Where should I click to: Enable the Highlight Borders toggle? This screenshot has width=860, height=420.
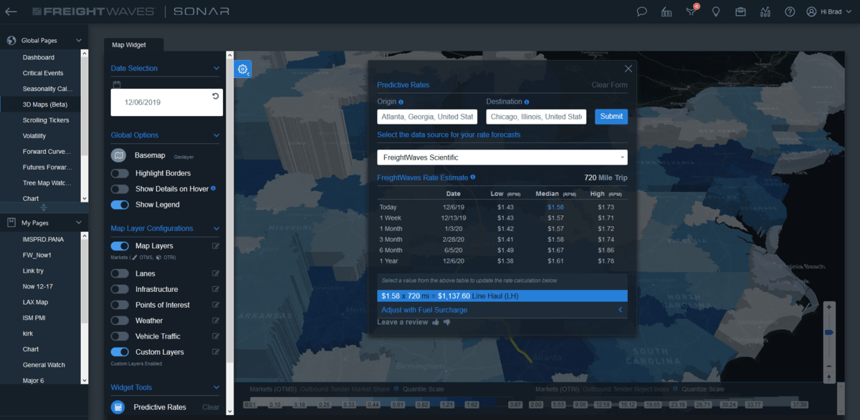coord(120,173)
